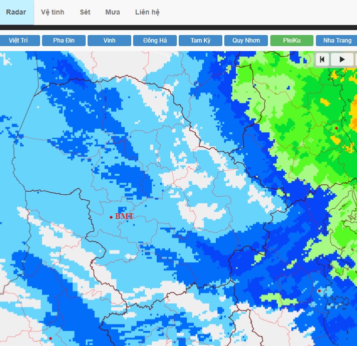This screenshot has height=346, width=357.
Task: Switch to the Nha Trang radar
Action: tap(337, 41)
